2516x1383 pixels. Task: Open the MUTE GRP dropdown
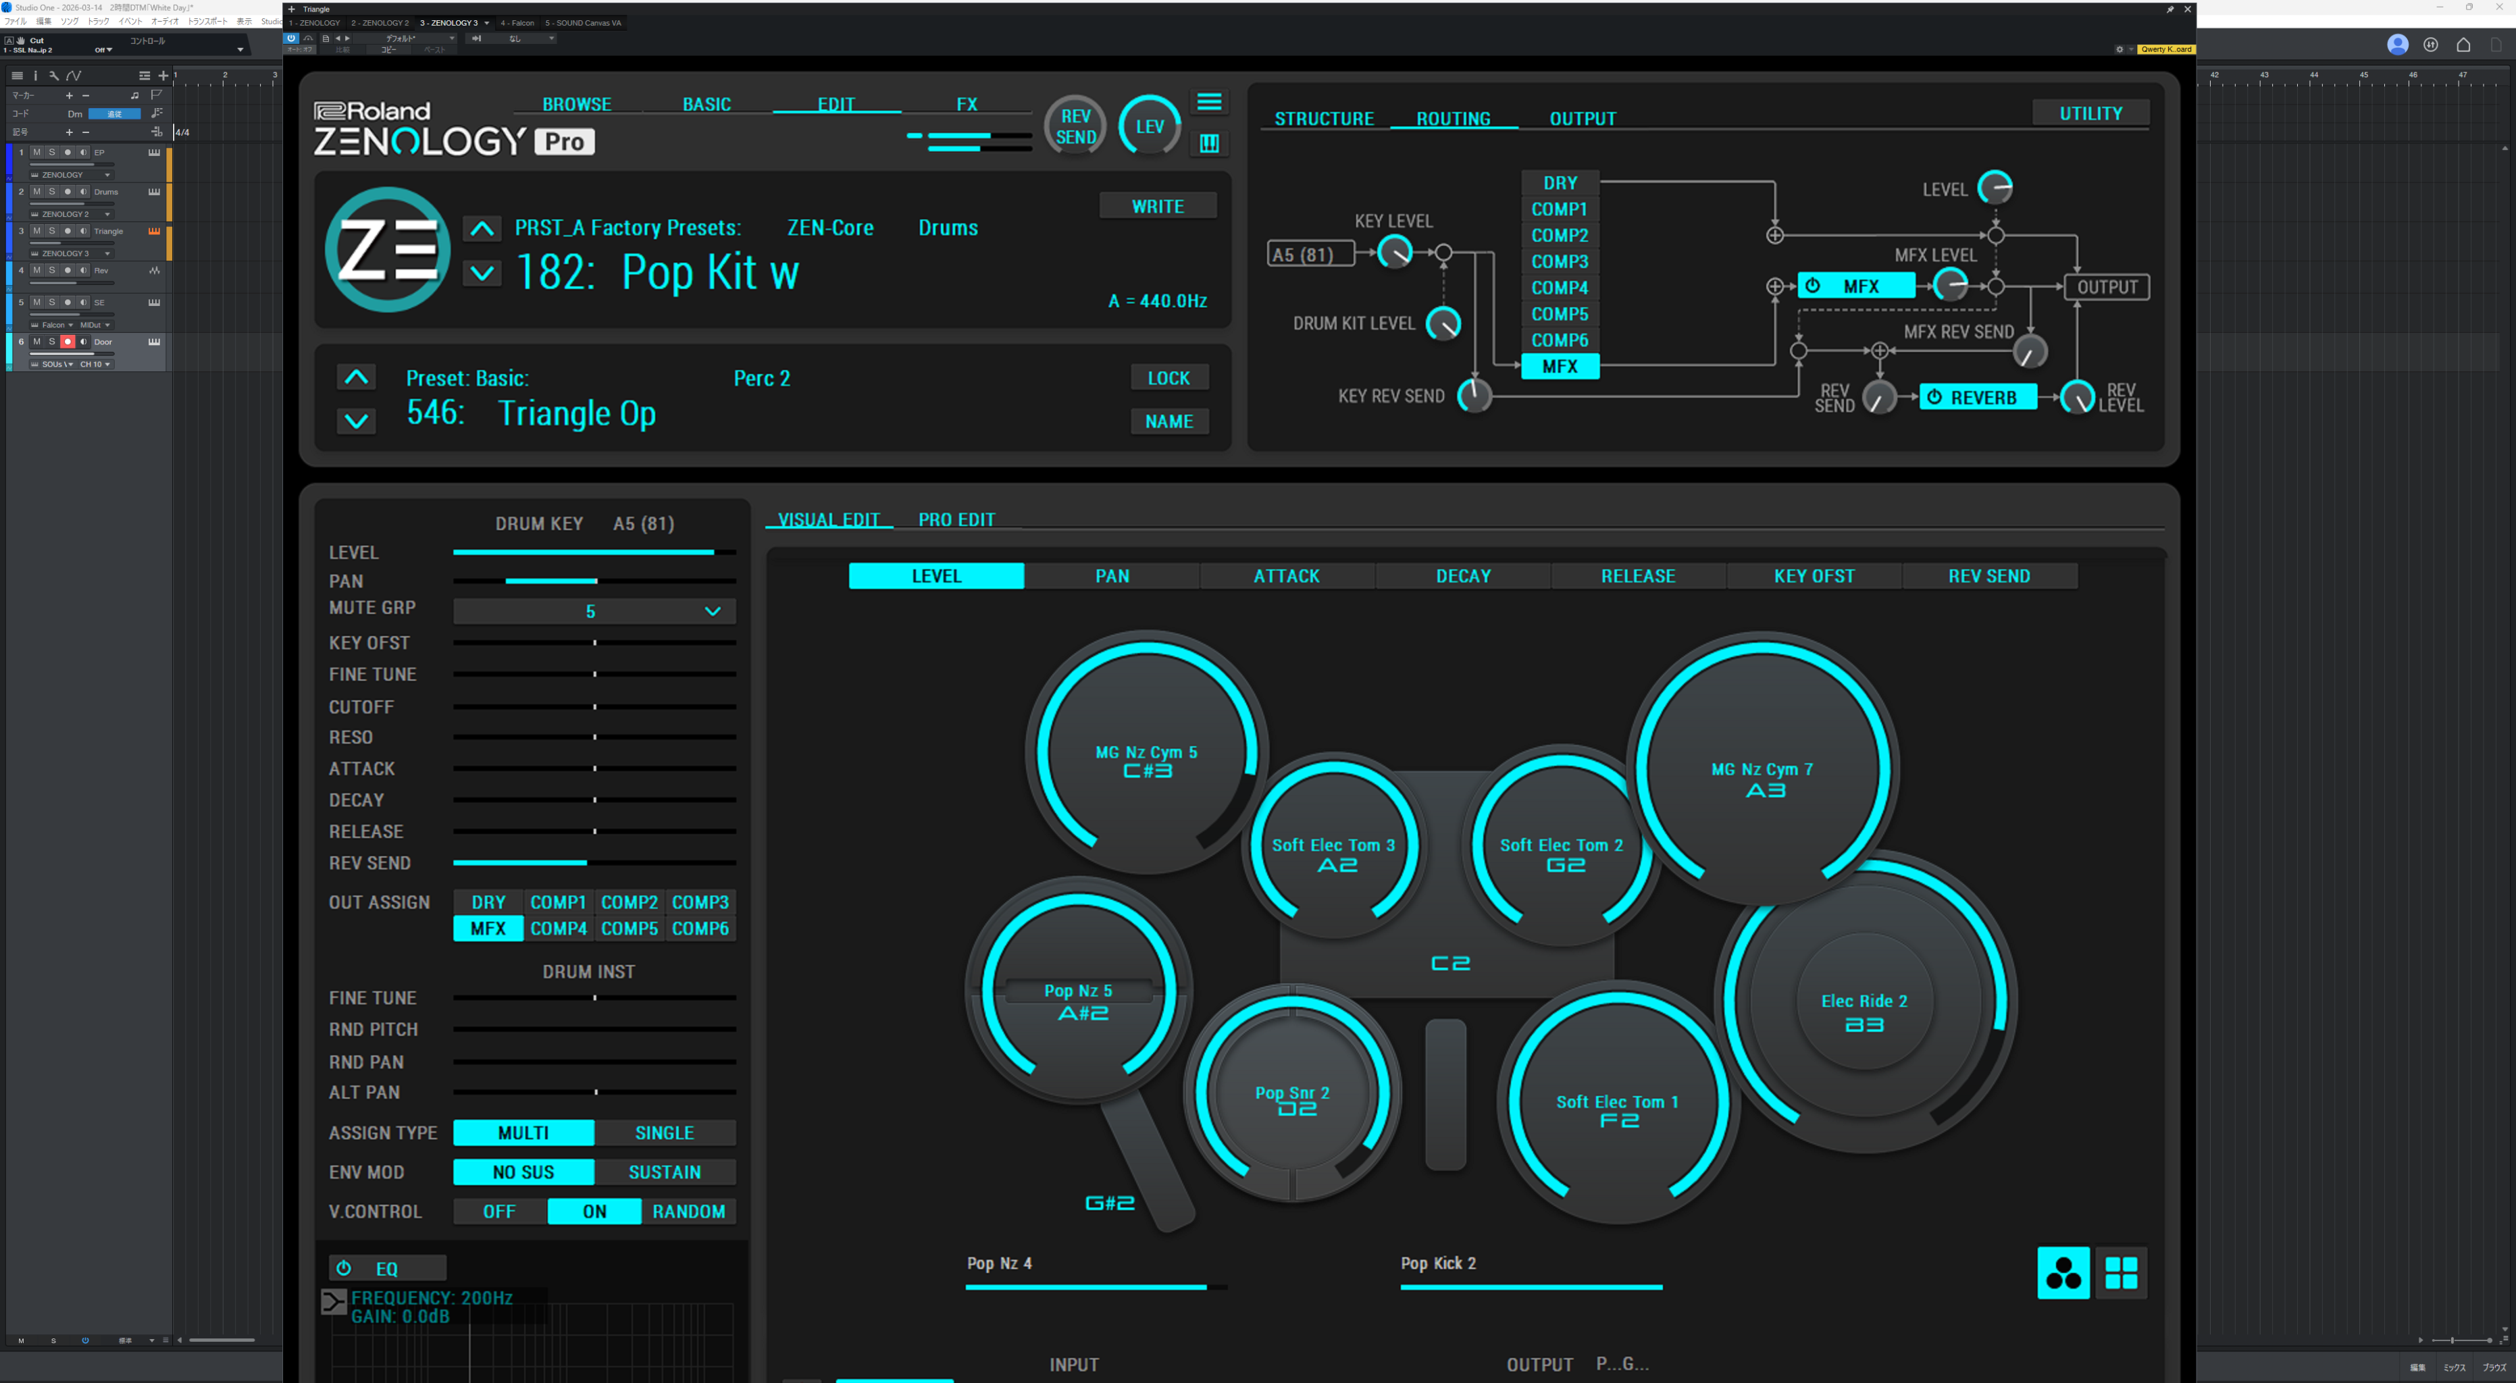coord(594,611)
